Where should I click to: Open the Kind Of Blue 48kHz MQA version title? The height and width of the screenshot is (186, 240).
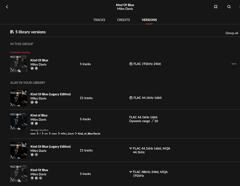[39, 170]
